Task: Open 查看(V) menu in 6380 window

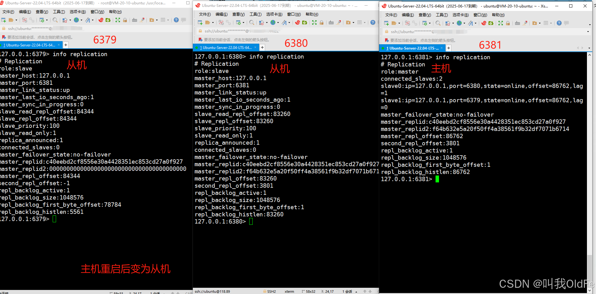Action: [238, 14]
